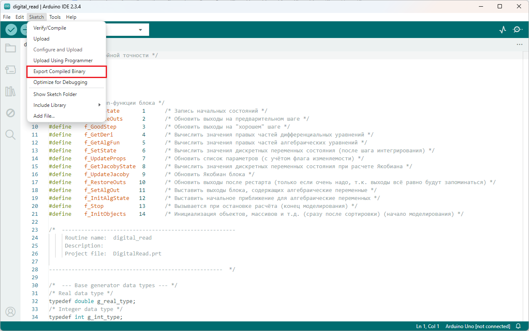Select Export Compiled Binary
Viewport: 529px width, 331px height.
(59, 71)
